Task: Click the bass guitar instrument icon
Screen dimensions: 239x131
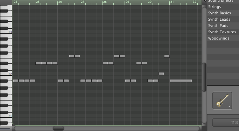Action: click(222, 101)
